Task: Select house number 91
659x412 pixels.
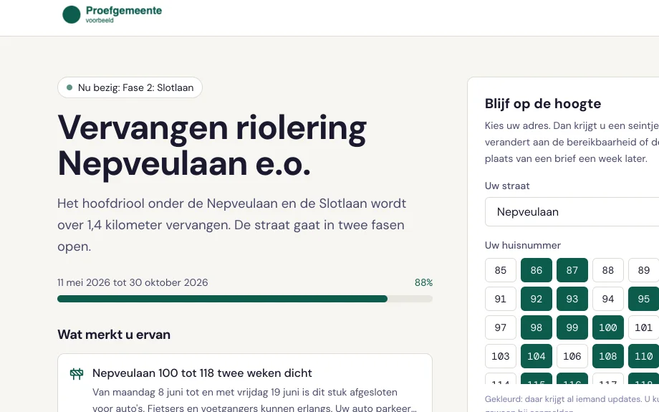Action: (x=501, y=299)
